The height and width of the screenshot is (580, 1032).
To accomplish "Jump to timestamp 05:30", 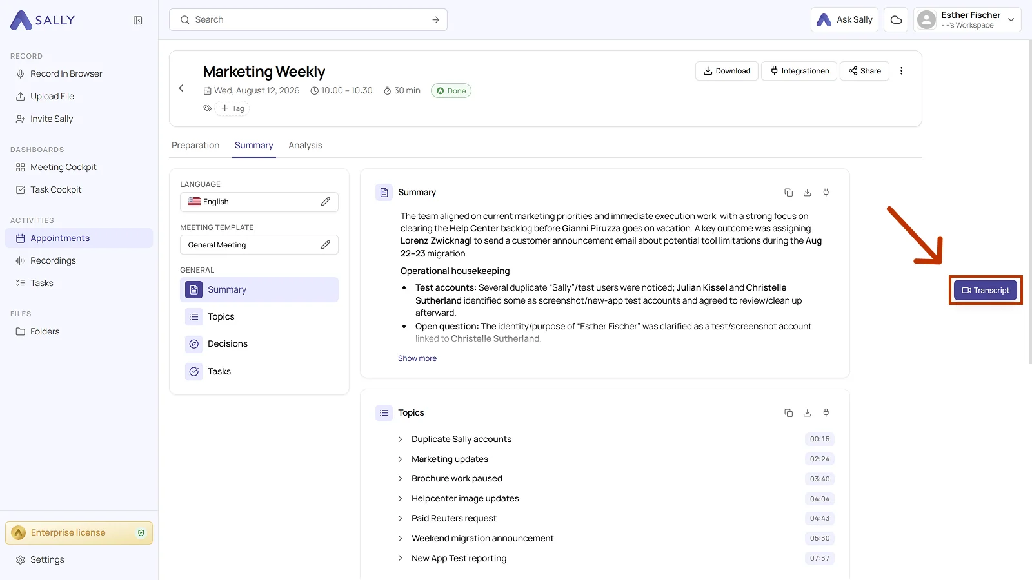I will pos(820,539).
